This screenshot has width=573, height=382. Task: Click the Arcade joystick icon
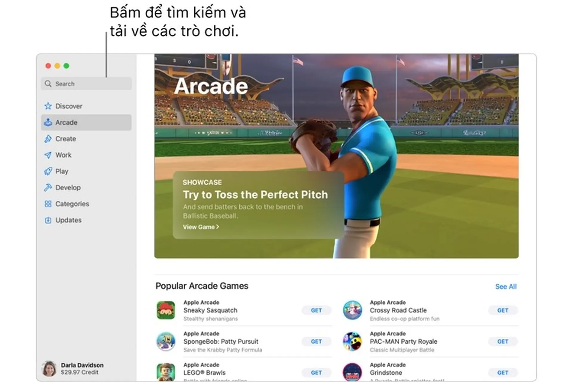[x=48, y=122]
